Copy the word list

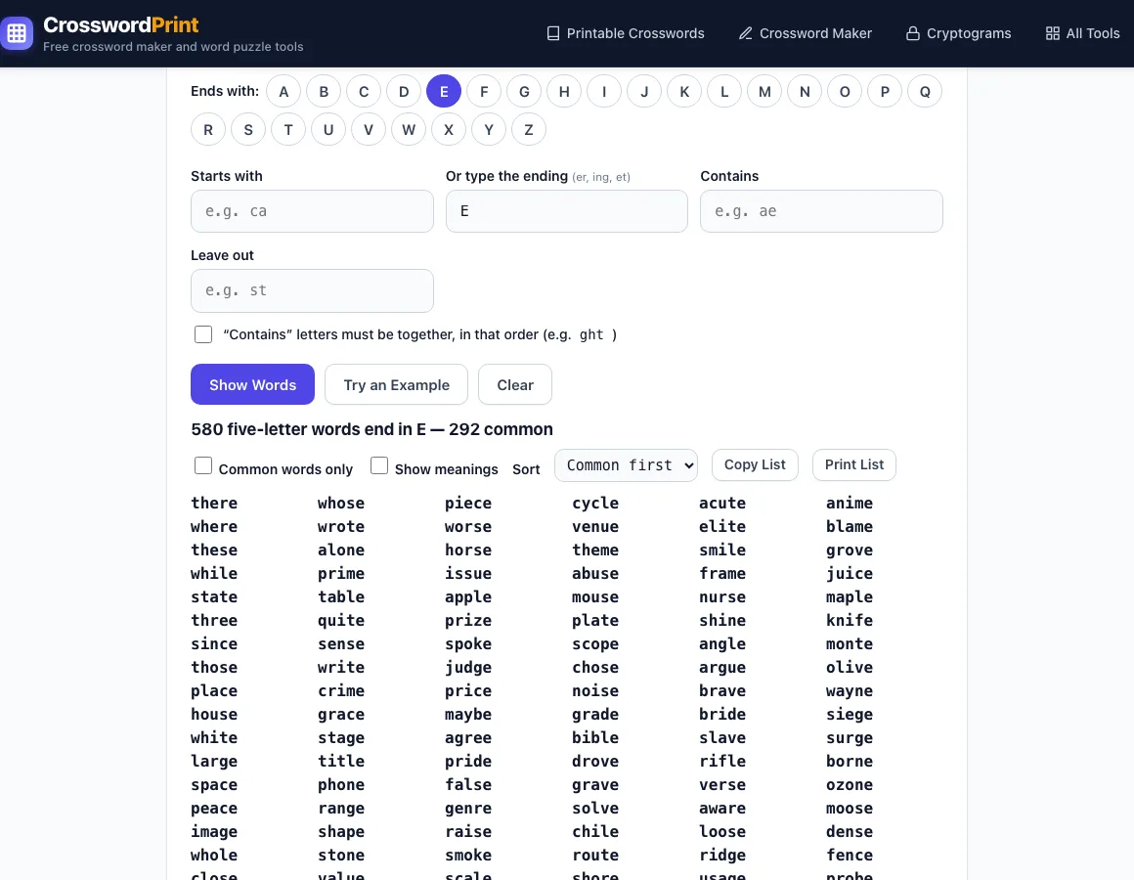tap(755, 465)
